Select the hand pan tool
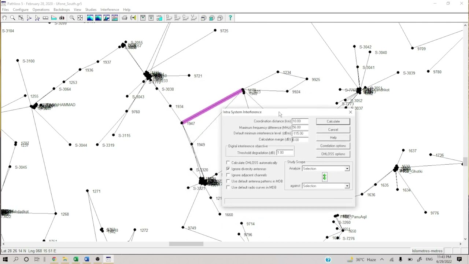This screenshot has height=264, width=469. click(x=4, y=18)
